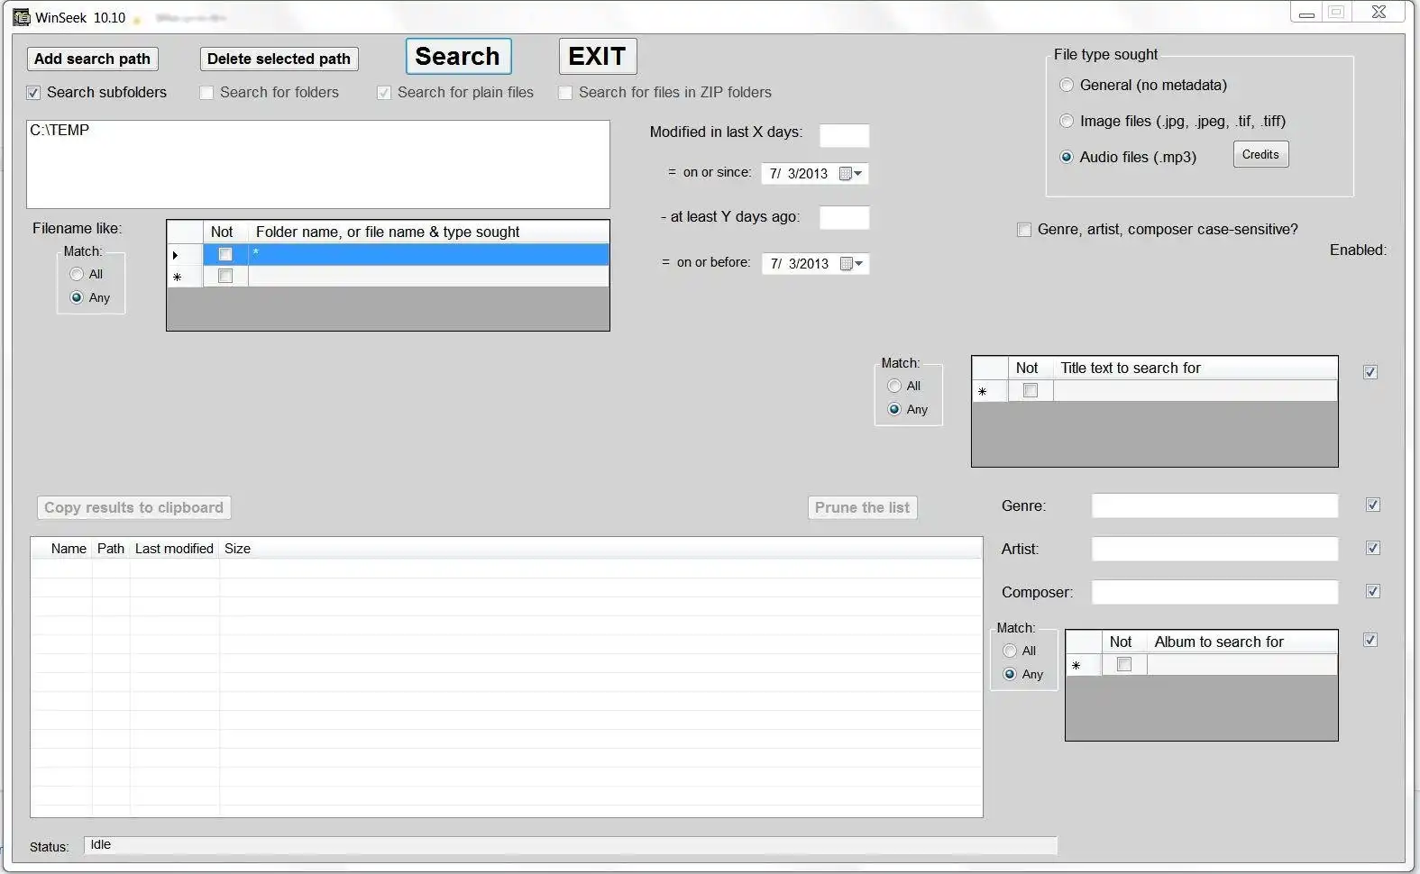Choose Any for album Match
The height and width of the screenshot is (874, 1420).
1010,674
